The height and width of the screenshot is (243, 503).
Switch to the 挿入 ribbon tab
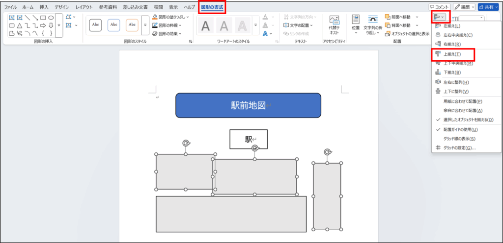click(x=44, y=7)
